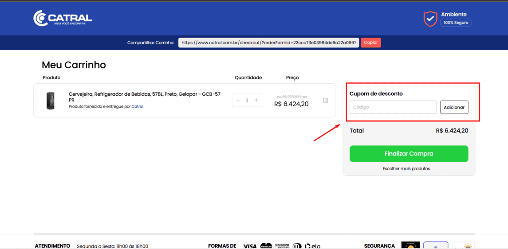Click the Copiar button

click(x=370, y=43)
